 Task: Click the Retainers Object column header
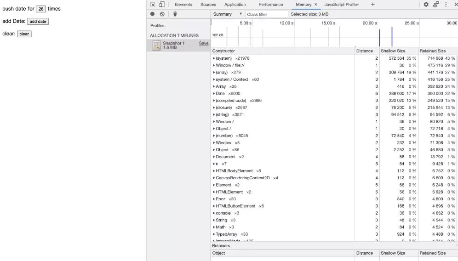(283, 253)
